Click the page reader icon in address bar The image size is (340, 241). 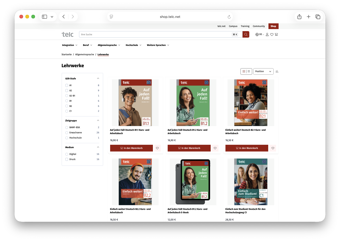tap(111, 17)
